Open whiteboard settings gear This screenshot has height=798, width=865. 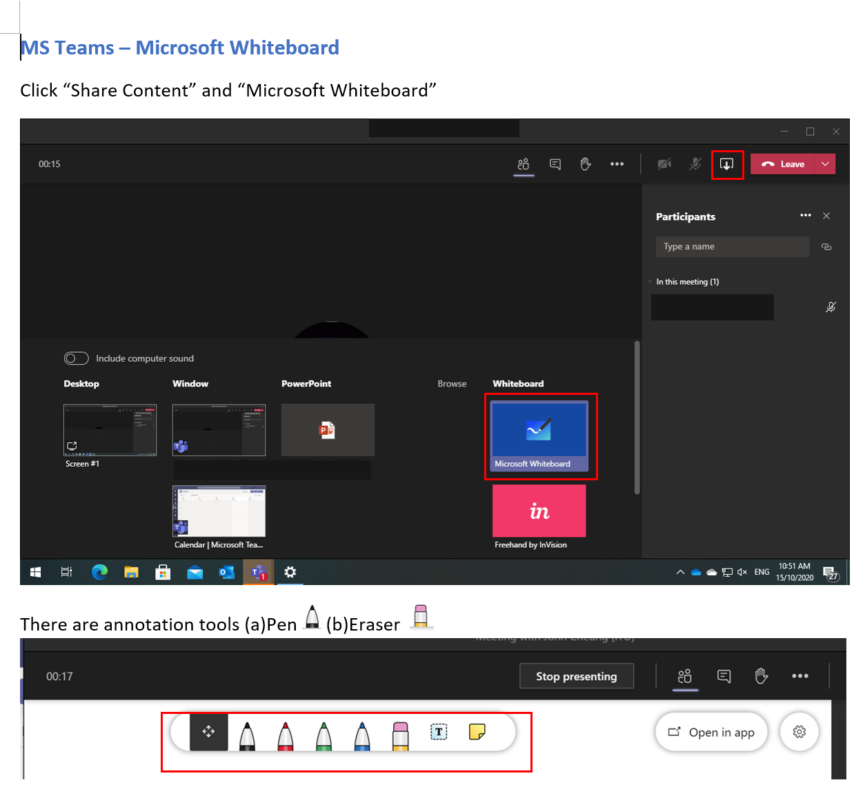click(x=799, y=732)
